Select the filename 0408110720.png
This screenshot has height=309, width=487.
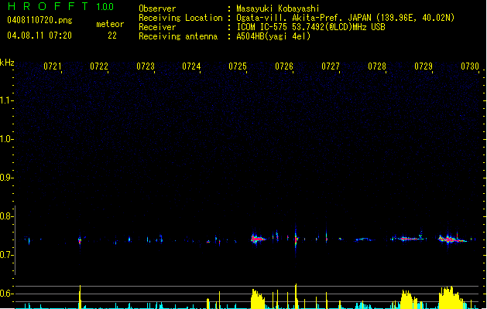[x=39, y=20]
